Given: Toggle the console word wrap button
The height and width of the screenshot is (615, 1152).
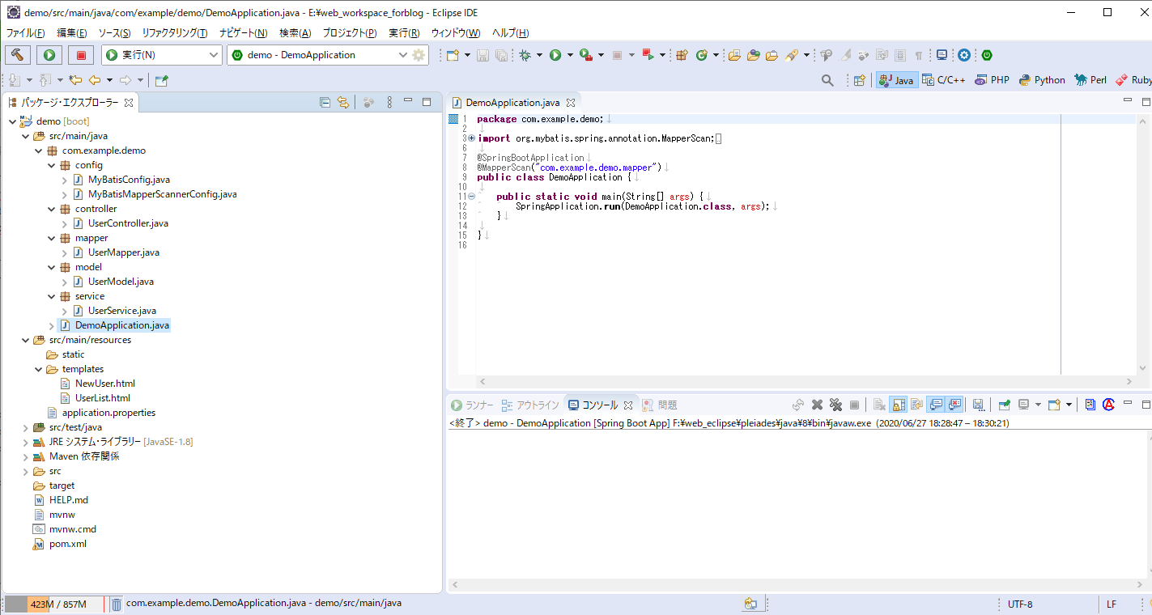Looking at the screenshot, I should [x=916, y=405].
